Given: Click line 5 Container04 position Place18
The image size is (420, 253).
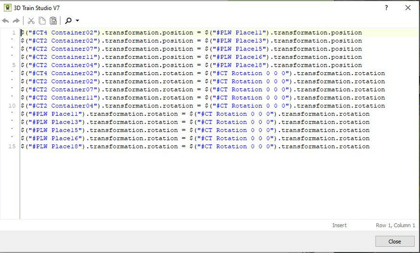Looking at the screenshot, I should tap(192, 65).
